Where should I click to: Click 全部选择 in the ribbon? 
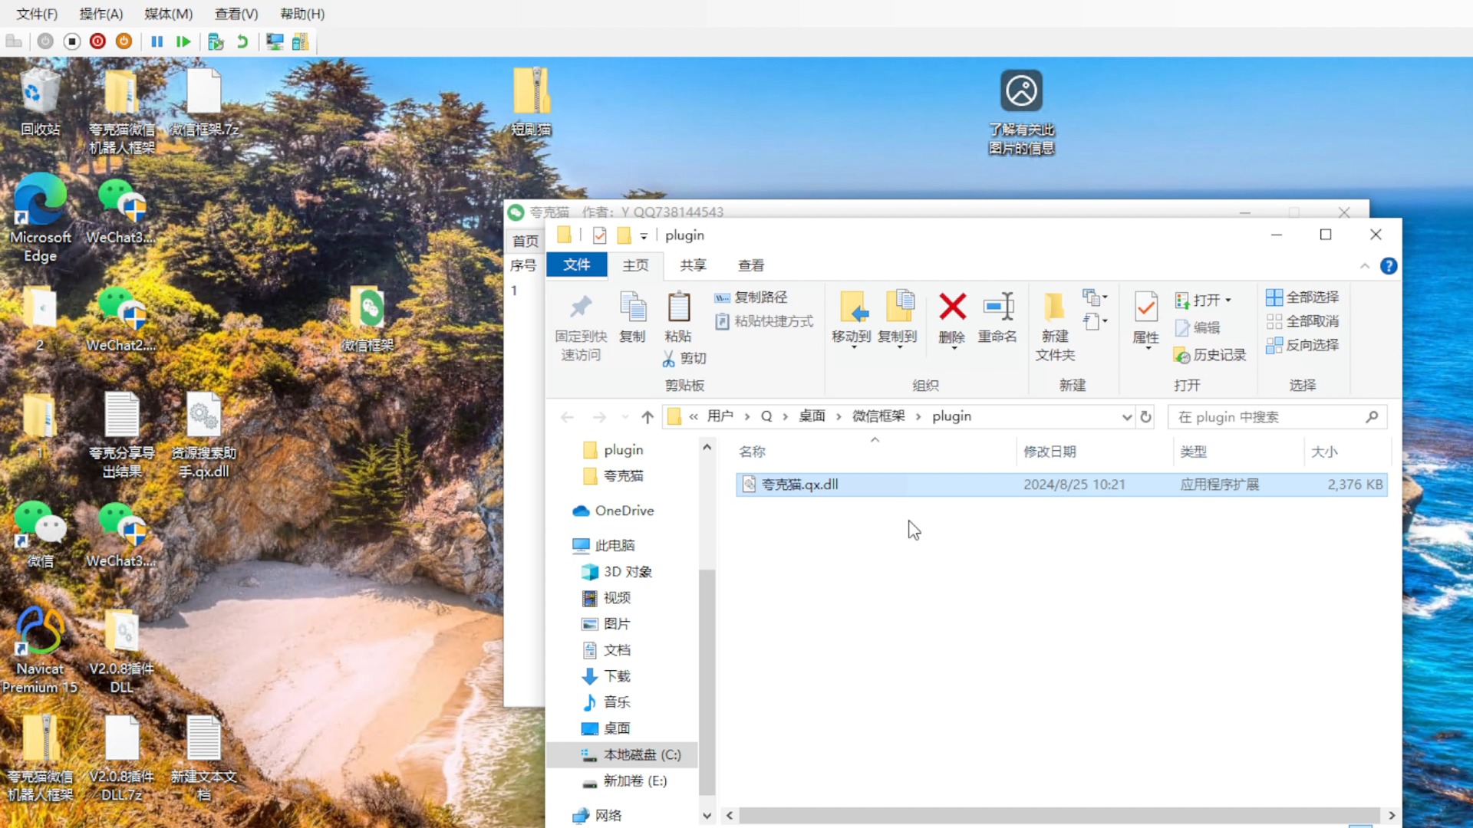click(x=1302, y=297)
